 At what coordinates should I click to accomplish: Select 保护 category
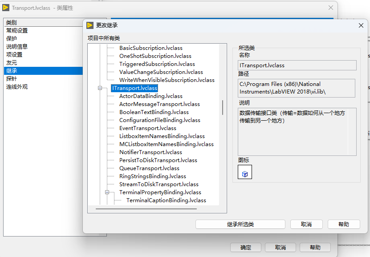pyautogui.click(x=12, y=39)
